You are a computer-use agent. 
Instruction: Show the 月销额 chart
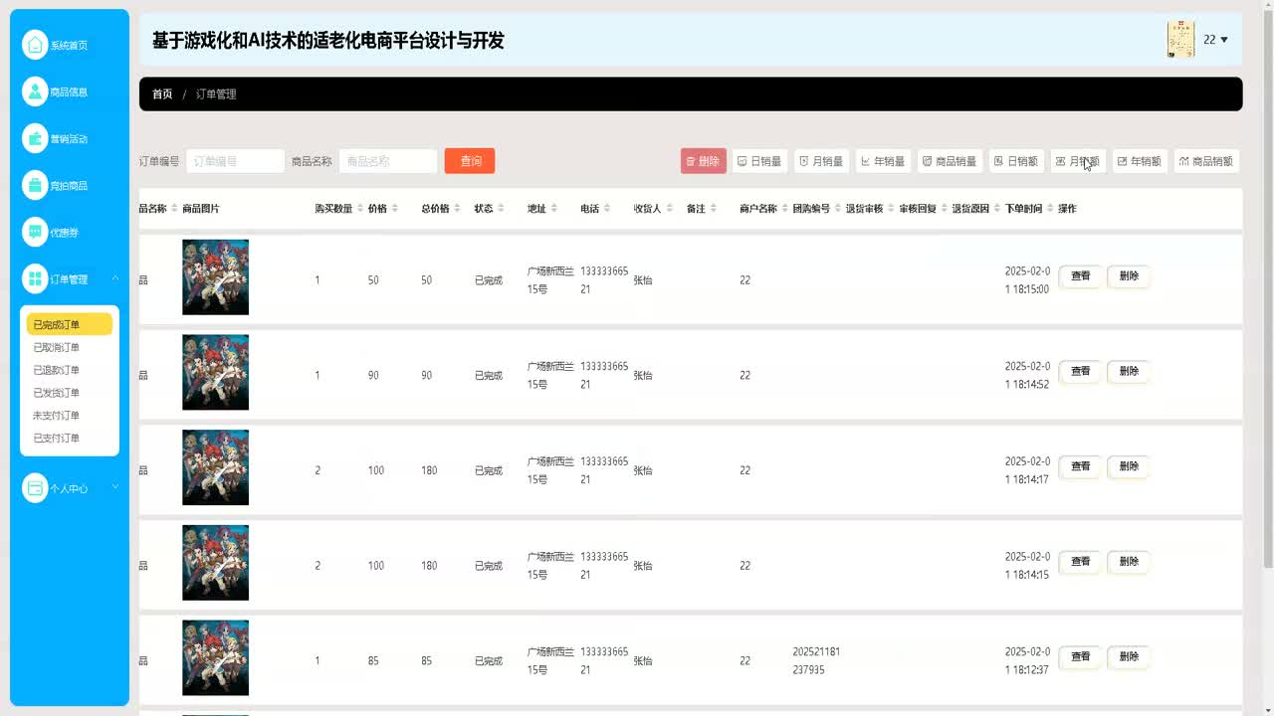[x=1079, y=161]
